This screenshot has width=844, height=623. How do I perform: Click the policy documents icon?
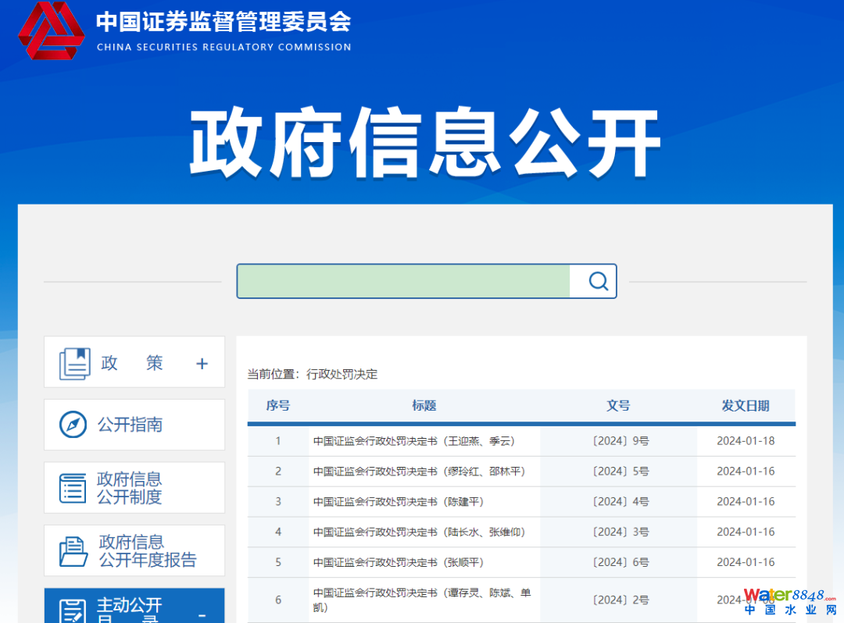pos(75,363)
